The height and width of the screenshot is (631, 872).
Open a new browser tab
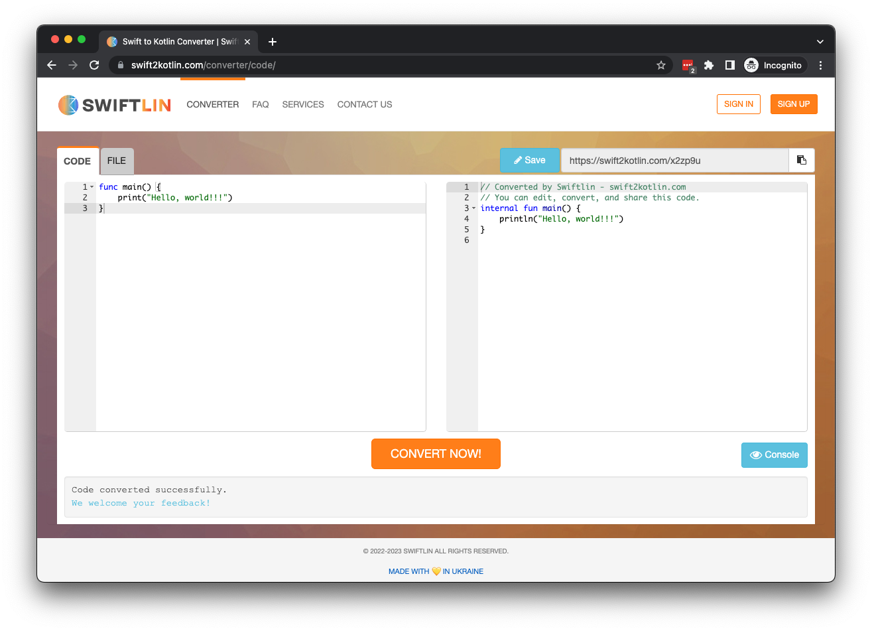tap(273, 42)
